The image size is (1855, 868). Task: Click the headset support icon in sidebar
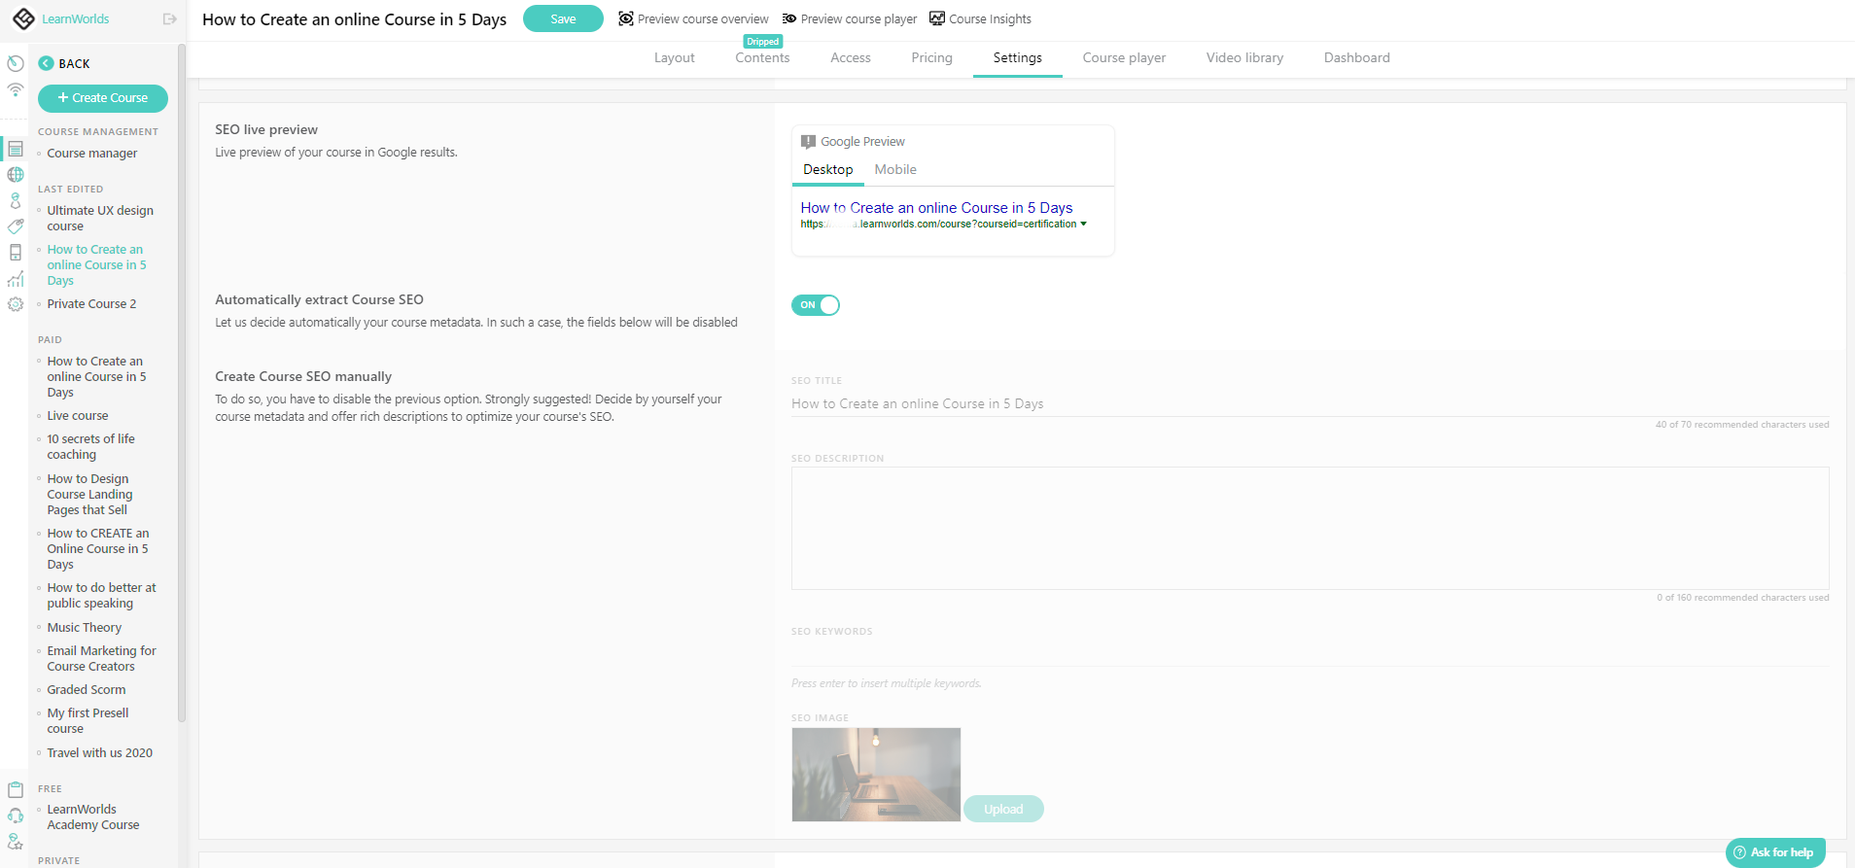coord(16,816)
